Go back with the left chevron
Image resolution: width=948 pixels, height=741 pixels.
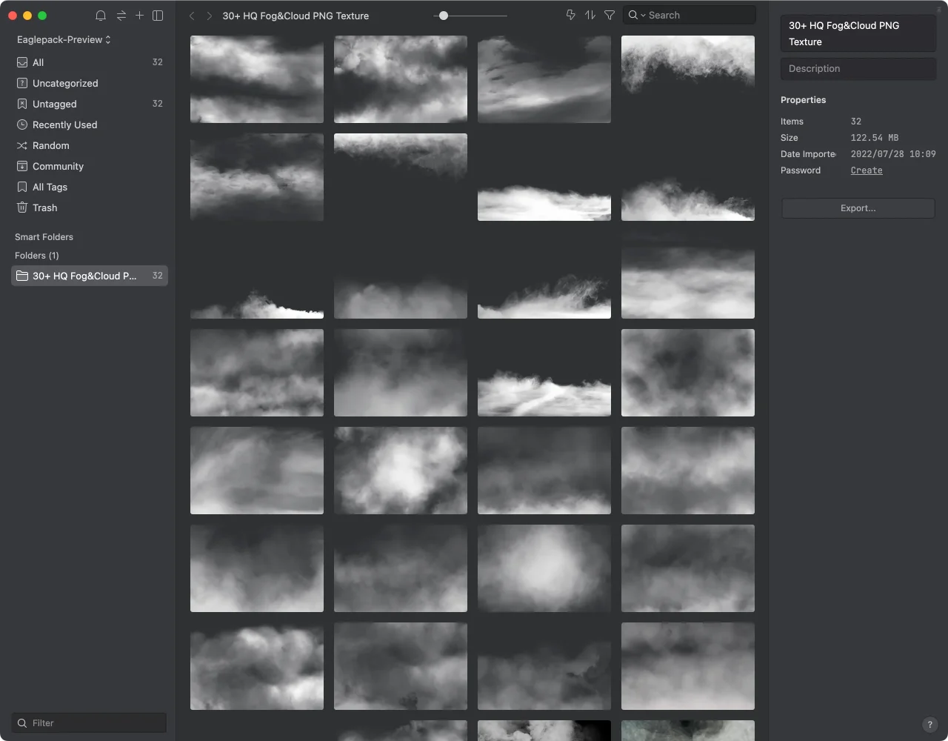192,16
